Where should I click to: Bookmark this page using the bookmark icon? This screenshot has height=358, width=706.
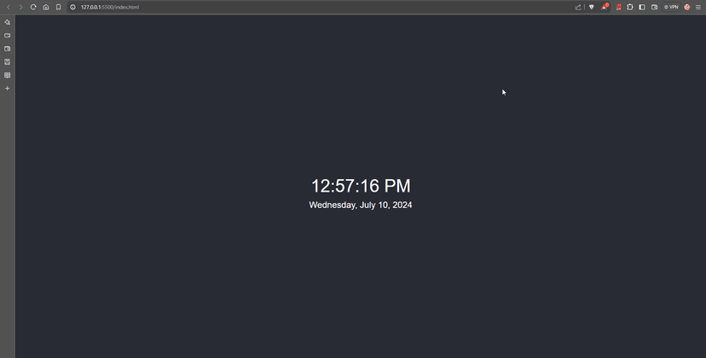59,7
